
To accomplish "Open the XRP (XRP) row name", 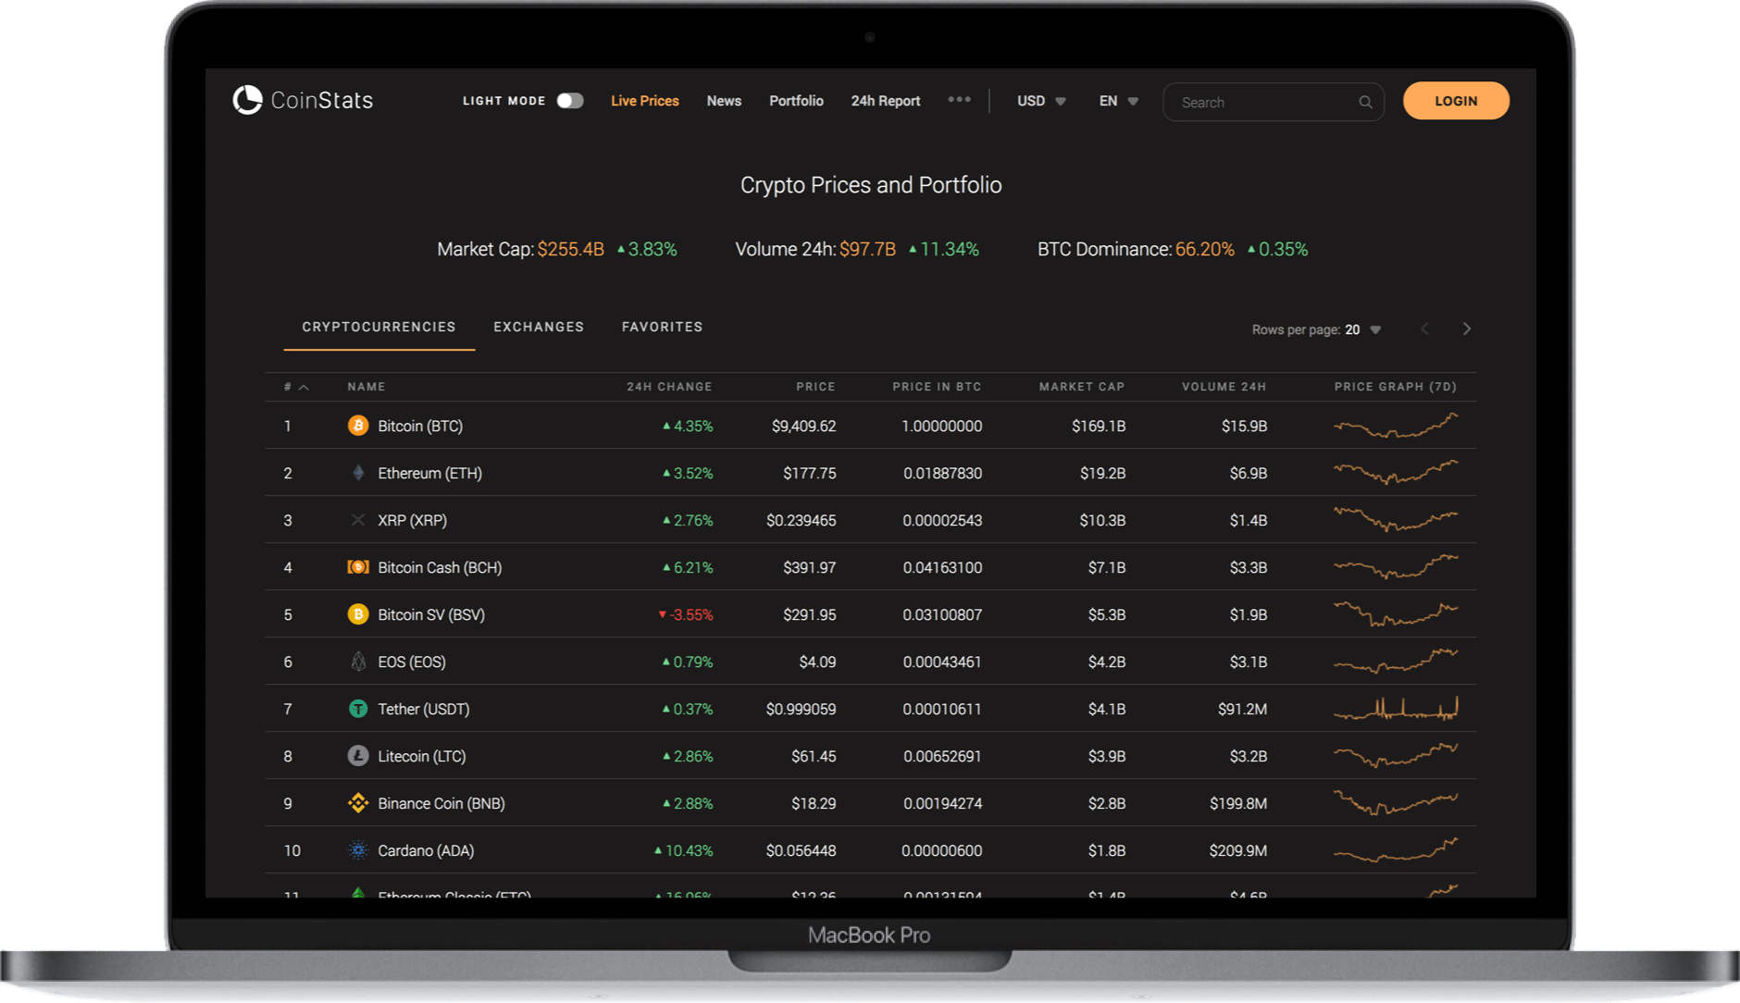I will pos(412,520).
